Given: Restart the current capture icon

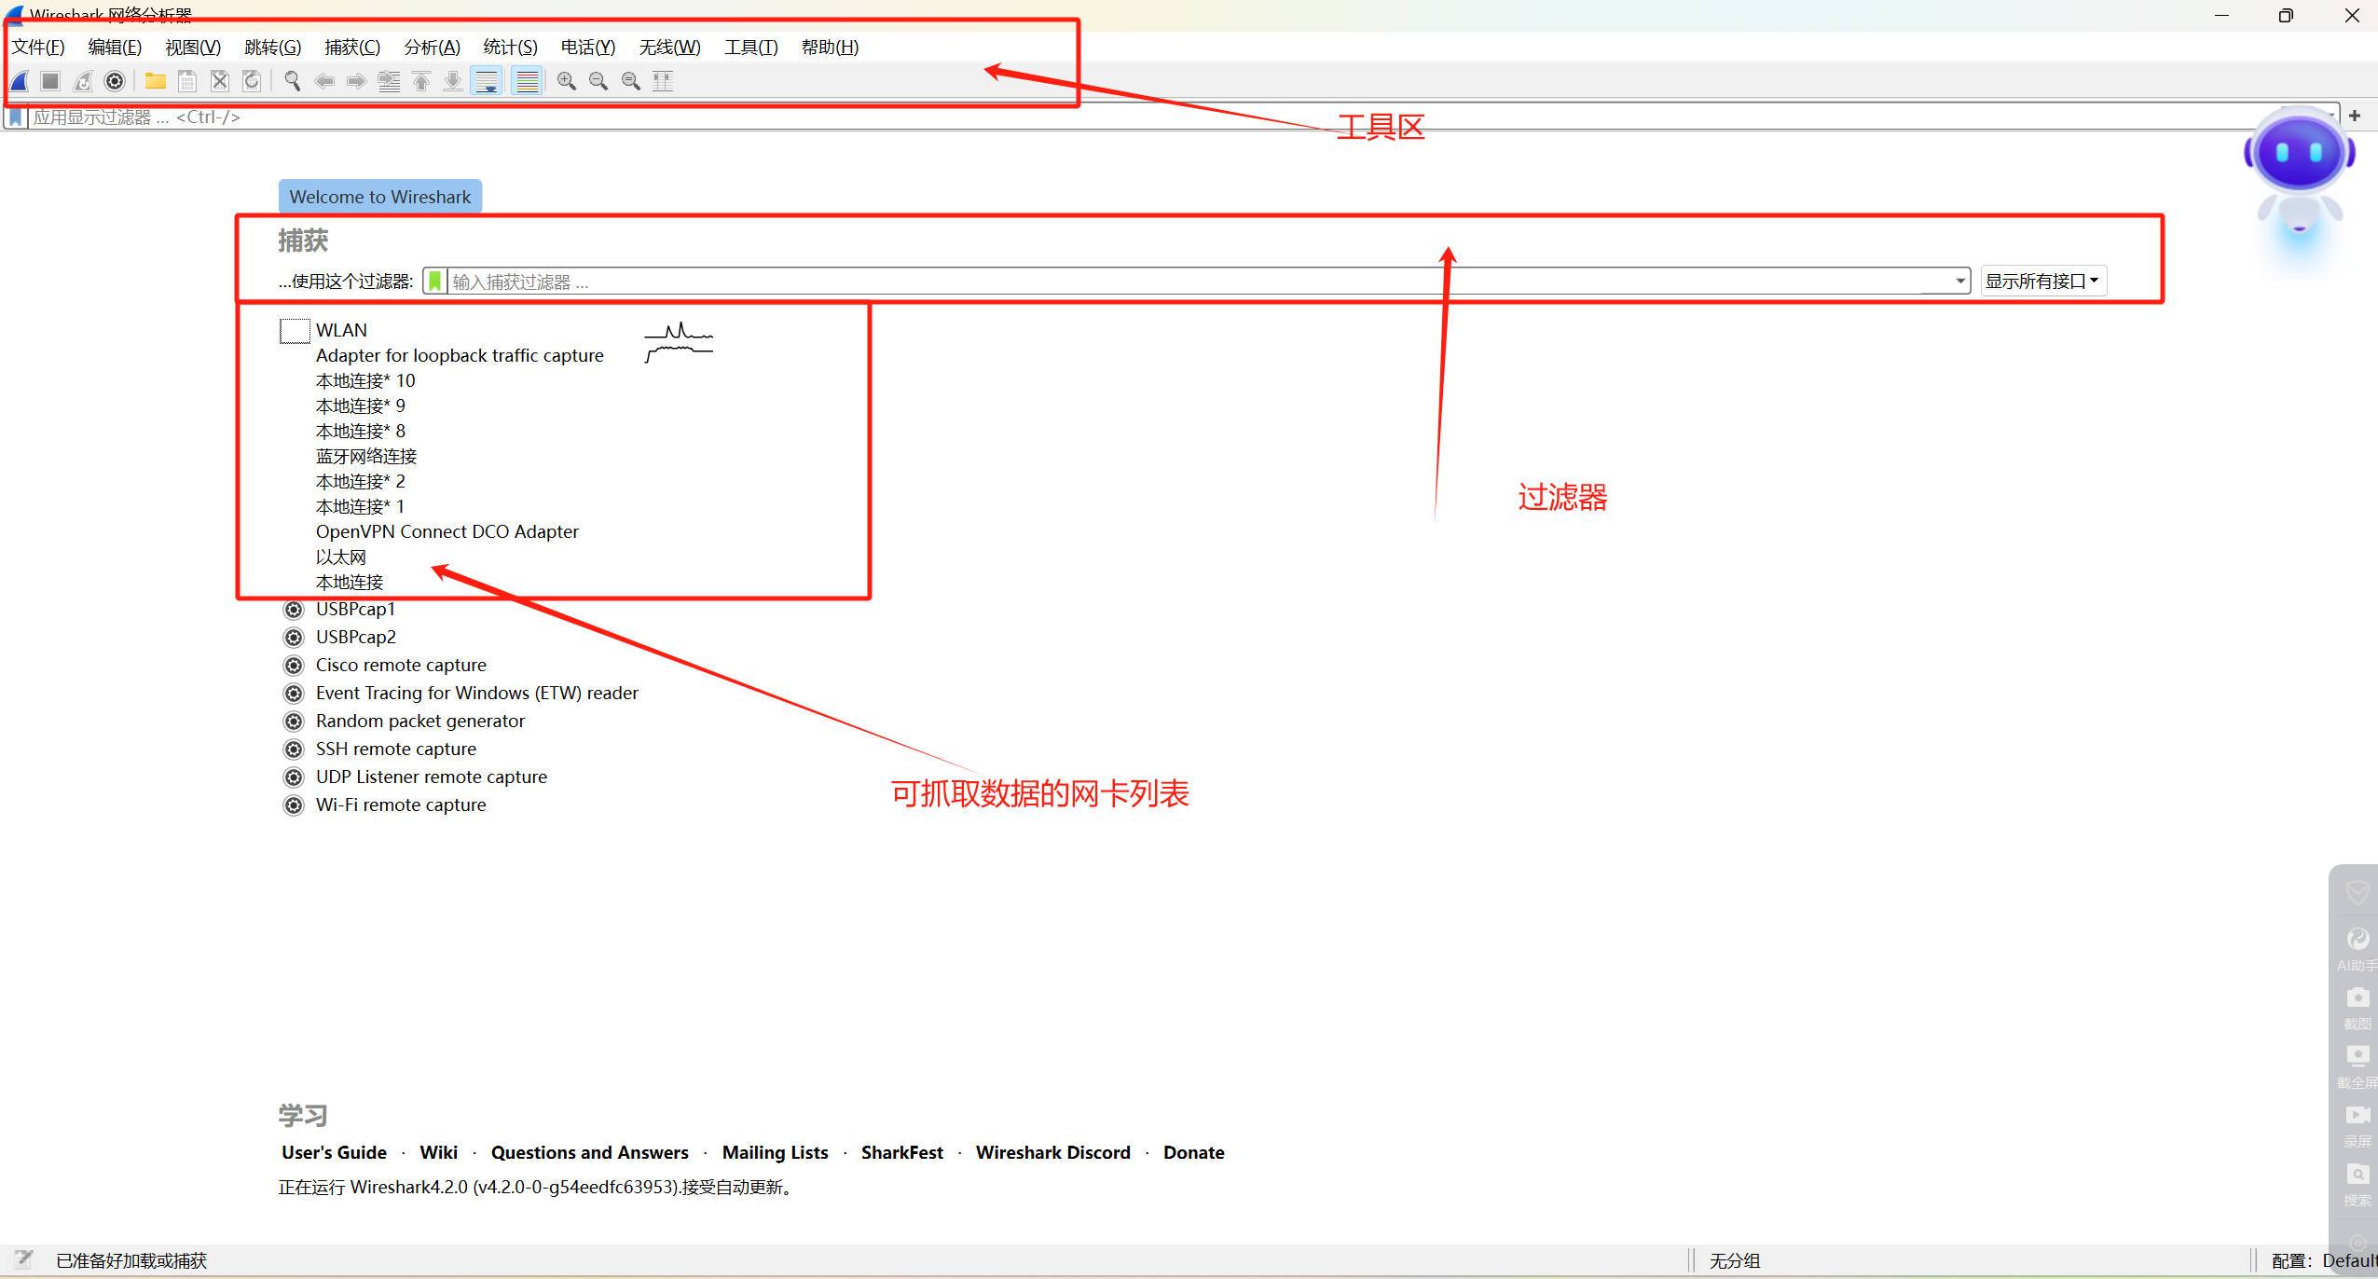Looking at the screenshot, I should click(x=83, y=81).
